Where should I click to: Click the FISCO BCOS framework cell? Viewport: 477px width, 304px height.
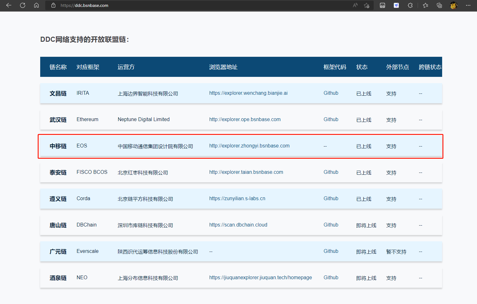pos(92,172)
